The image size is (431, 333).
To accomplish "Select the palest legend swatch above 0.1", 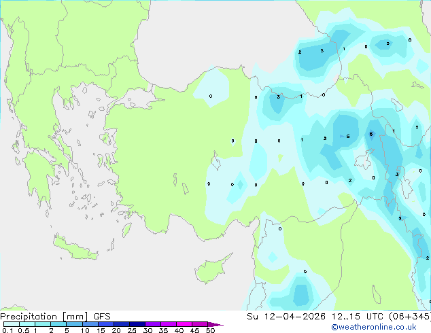I will (12, 324).
